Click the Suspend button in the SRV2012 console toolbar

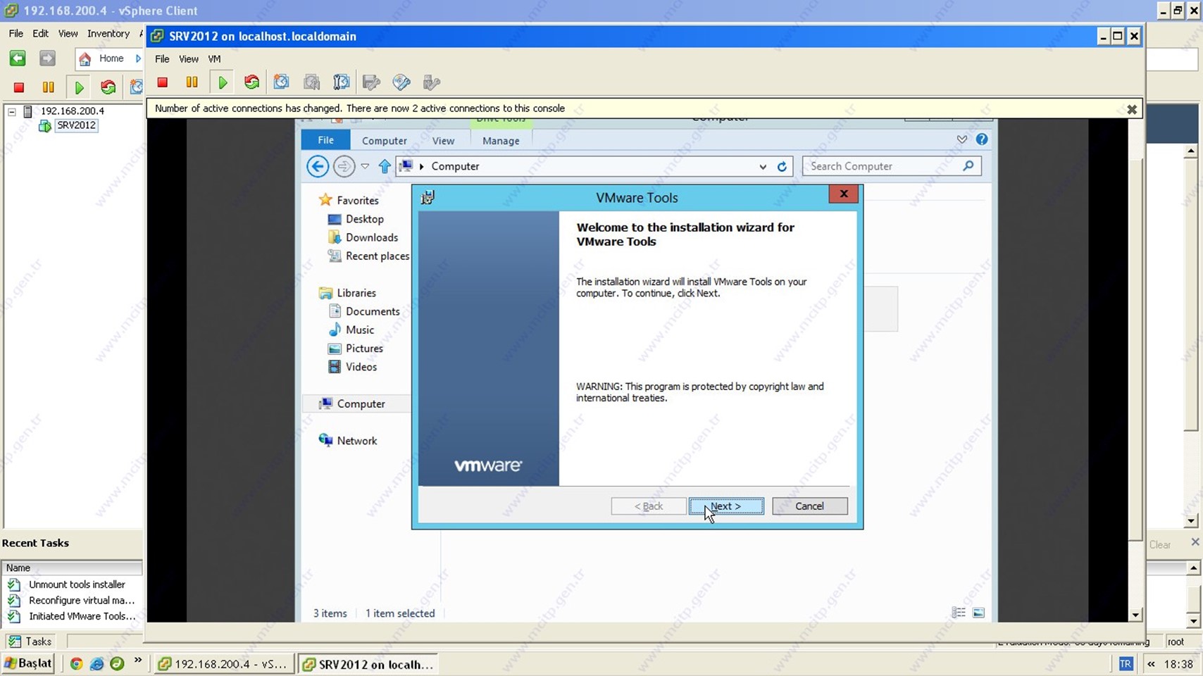(192, 82)
